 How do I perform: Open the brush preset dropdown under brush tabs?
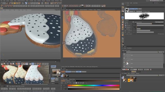pos(132,11)
